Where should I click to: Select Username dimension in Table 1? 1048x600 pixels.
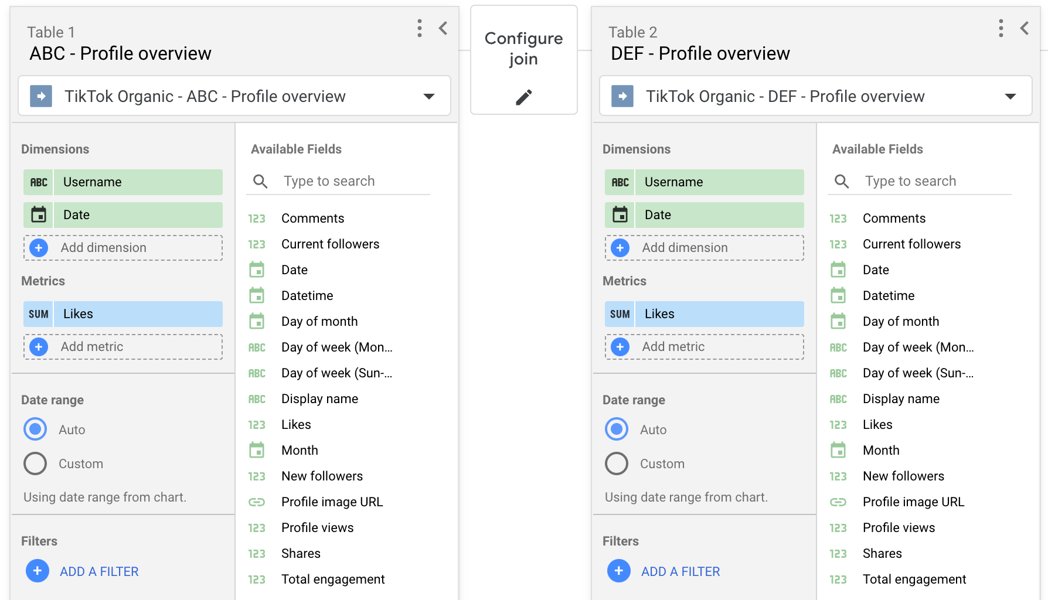123,182
